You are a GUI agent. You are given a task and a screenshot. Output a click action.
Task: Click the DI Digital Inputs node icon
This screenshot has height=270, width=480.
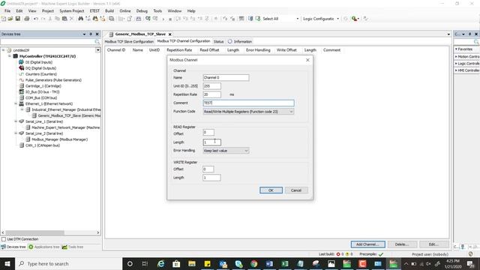click(21, 62)
